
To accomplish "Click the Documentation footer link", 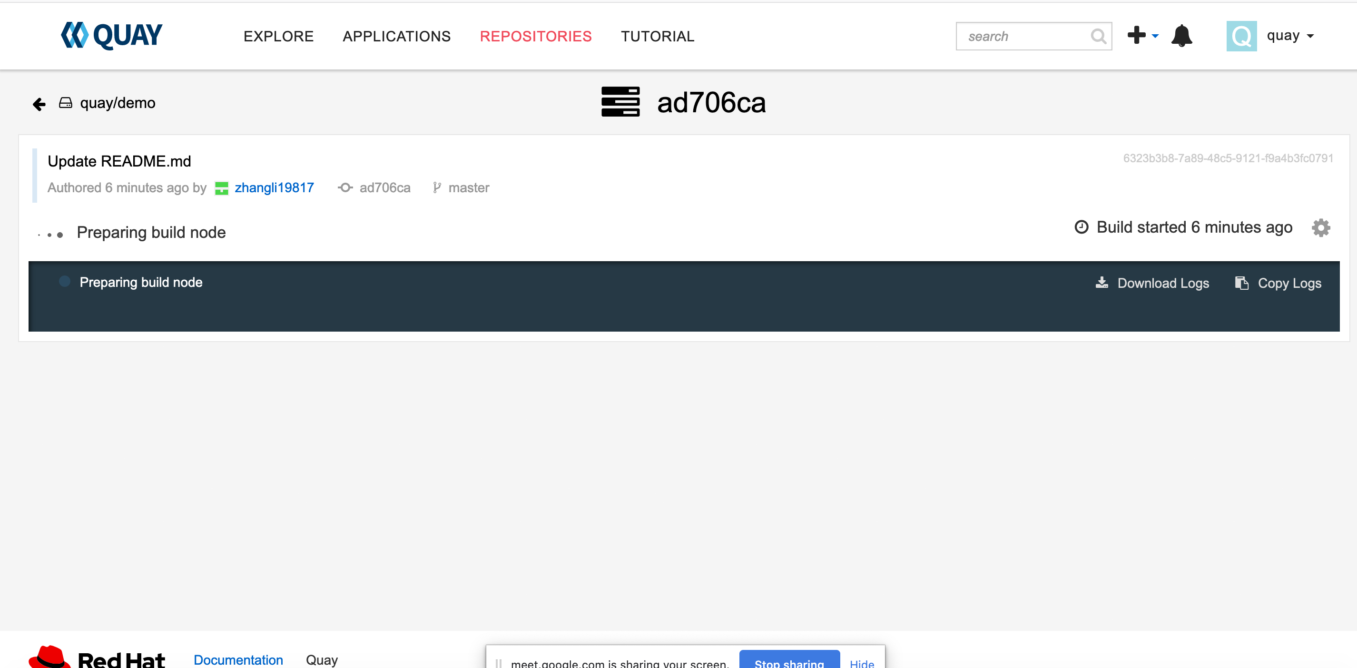I will [x=238, y=659].
